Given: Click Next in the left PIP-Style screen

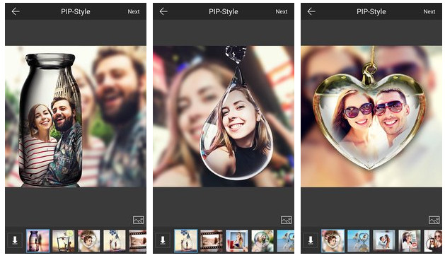Looking at the screenshot, I should (x=134, y=11).
